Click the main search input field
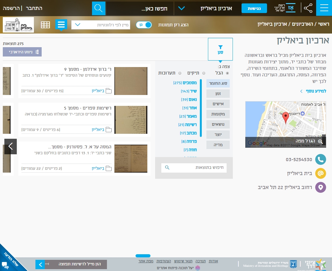Image resolution: width=332 pixels, height=271 pixels. pyautogui.click(x=140, y=8)
